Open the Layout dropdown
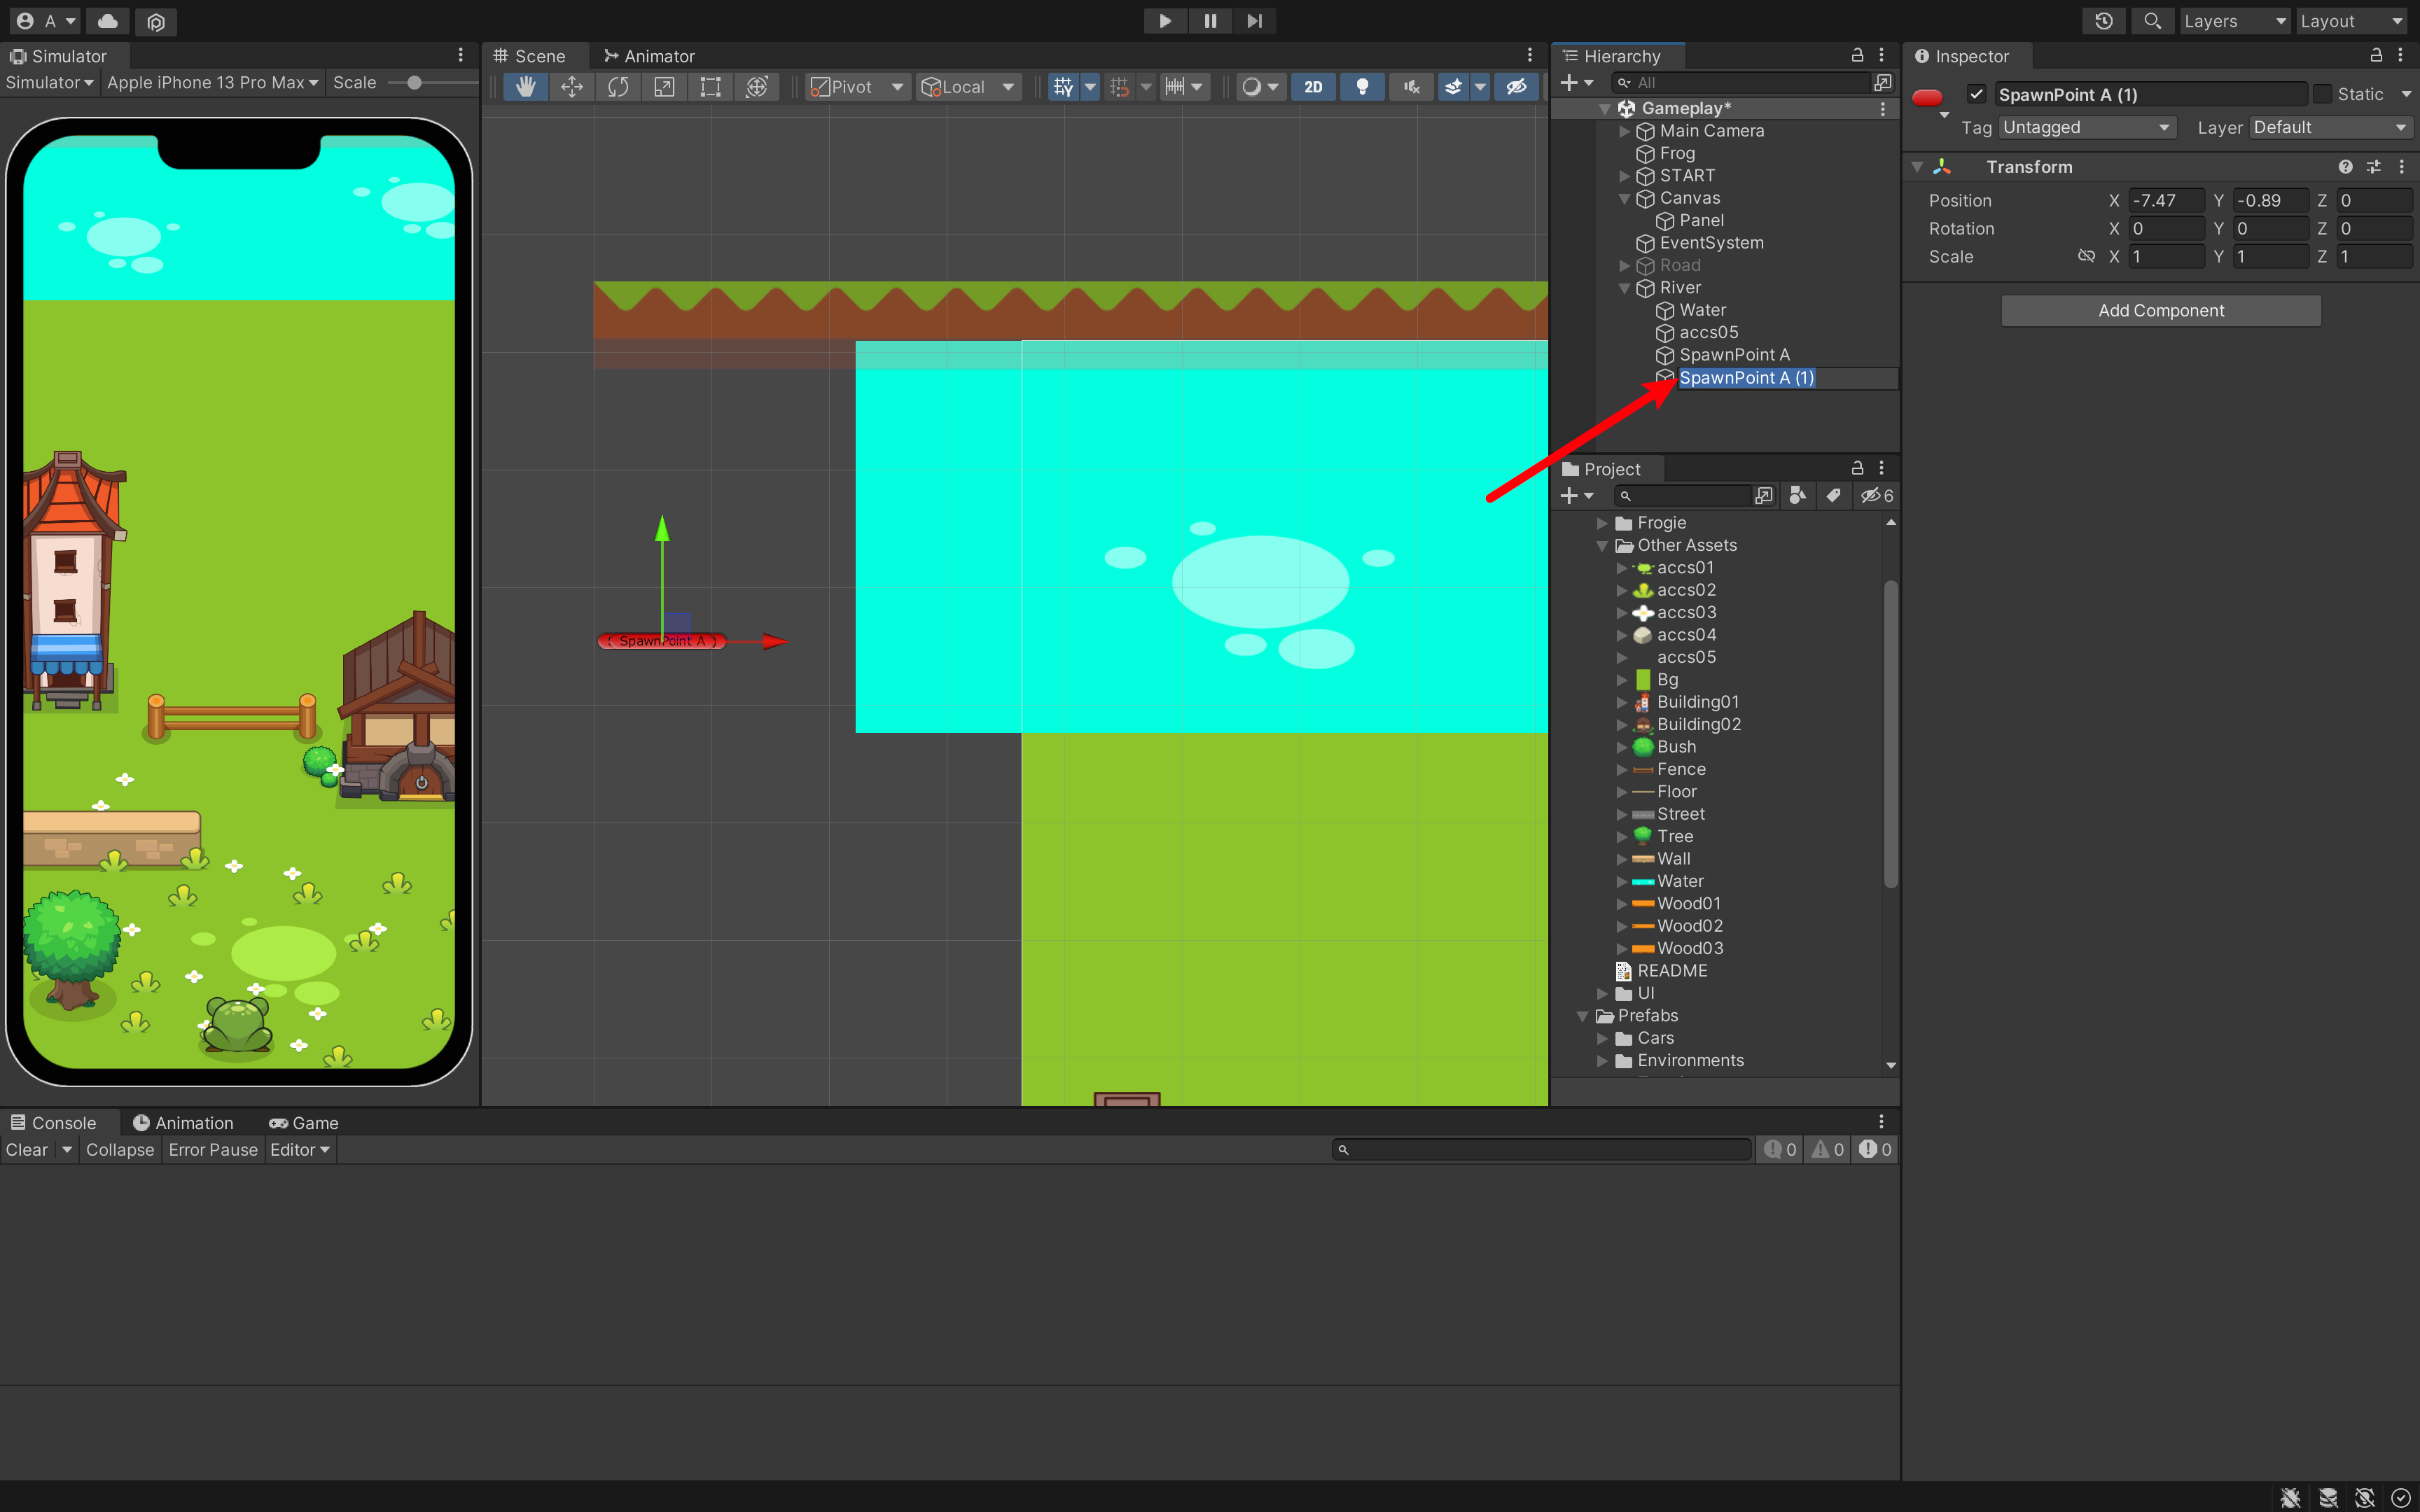The height and width of the screenshot is (1512, 2420). [x=2351, y=21]
